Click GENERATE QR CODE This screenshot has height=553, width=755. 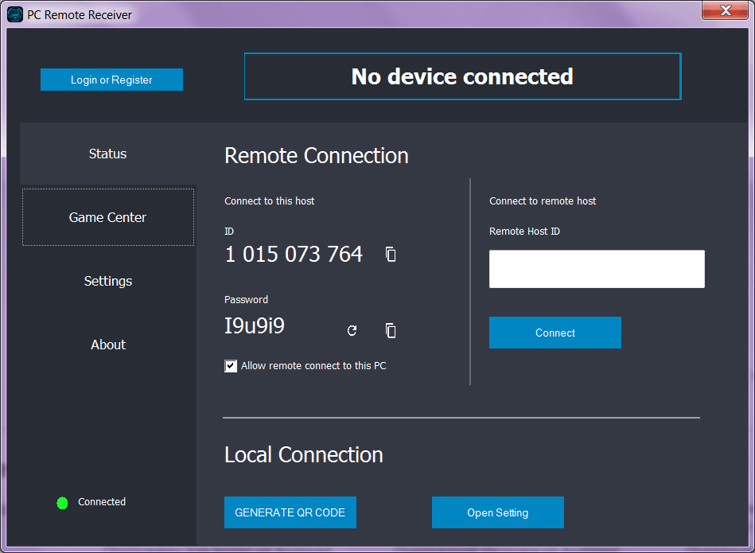290,512
